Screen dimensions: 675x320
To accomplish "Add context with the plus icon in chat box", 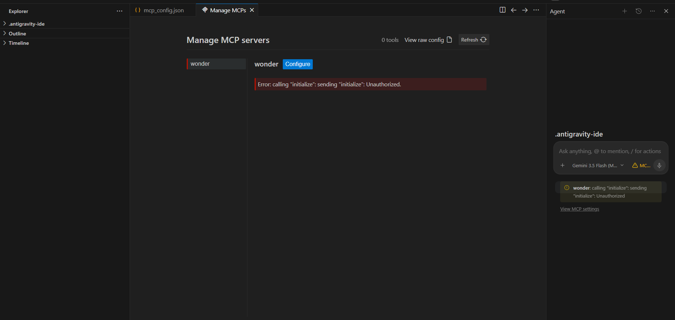I will [x=562, y=165].
